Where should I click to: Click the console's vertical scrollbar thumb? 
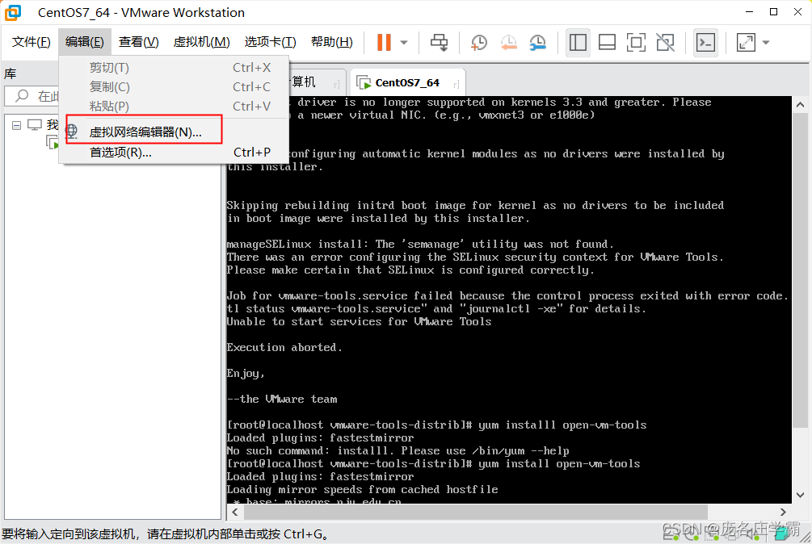point(800,271)
